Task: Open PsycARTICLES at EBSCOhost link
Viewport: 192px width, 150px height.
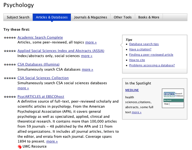Action: pos(41,97)
